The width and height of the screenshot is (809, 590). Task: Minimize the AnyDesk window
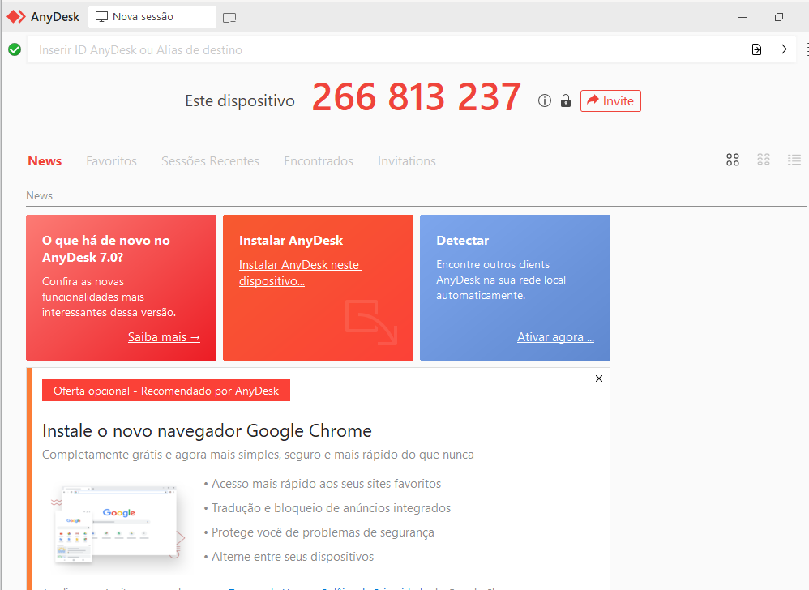743,17
